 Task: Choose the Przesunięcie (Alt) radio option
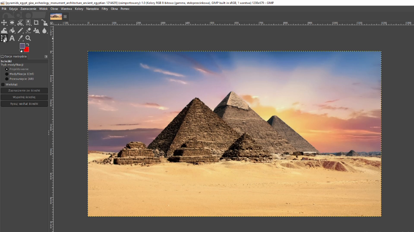[x=7, y=79]
